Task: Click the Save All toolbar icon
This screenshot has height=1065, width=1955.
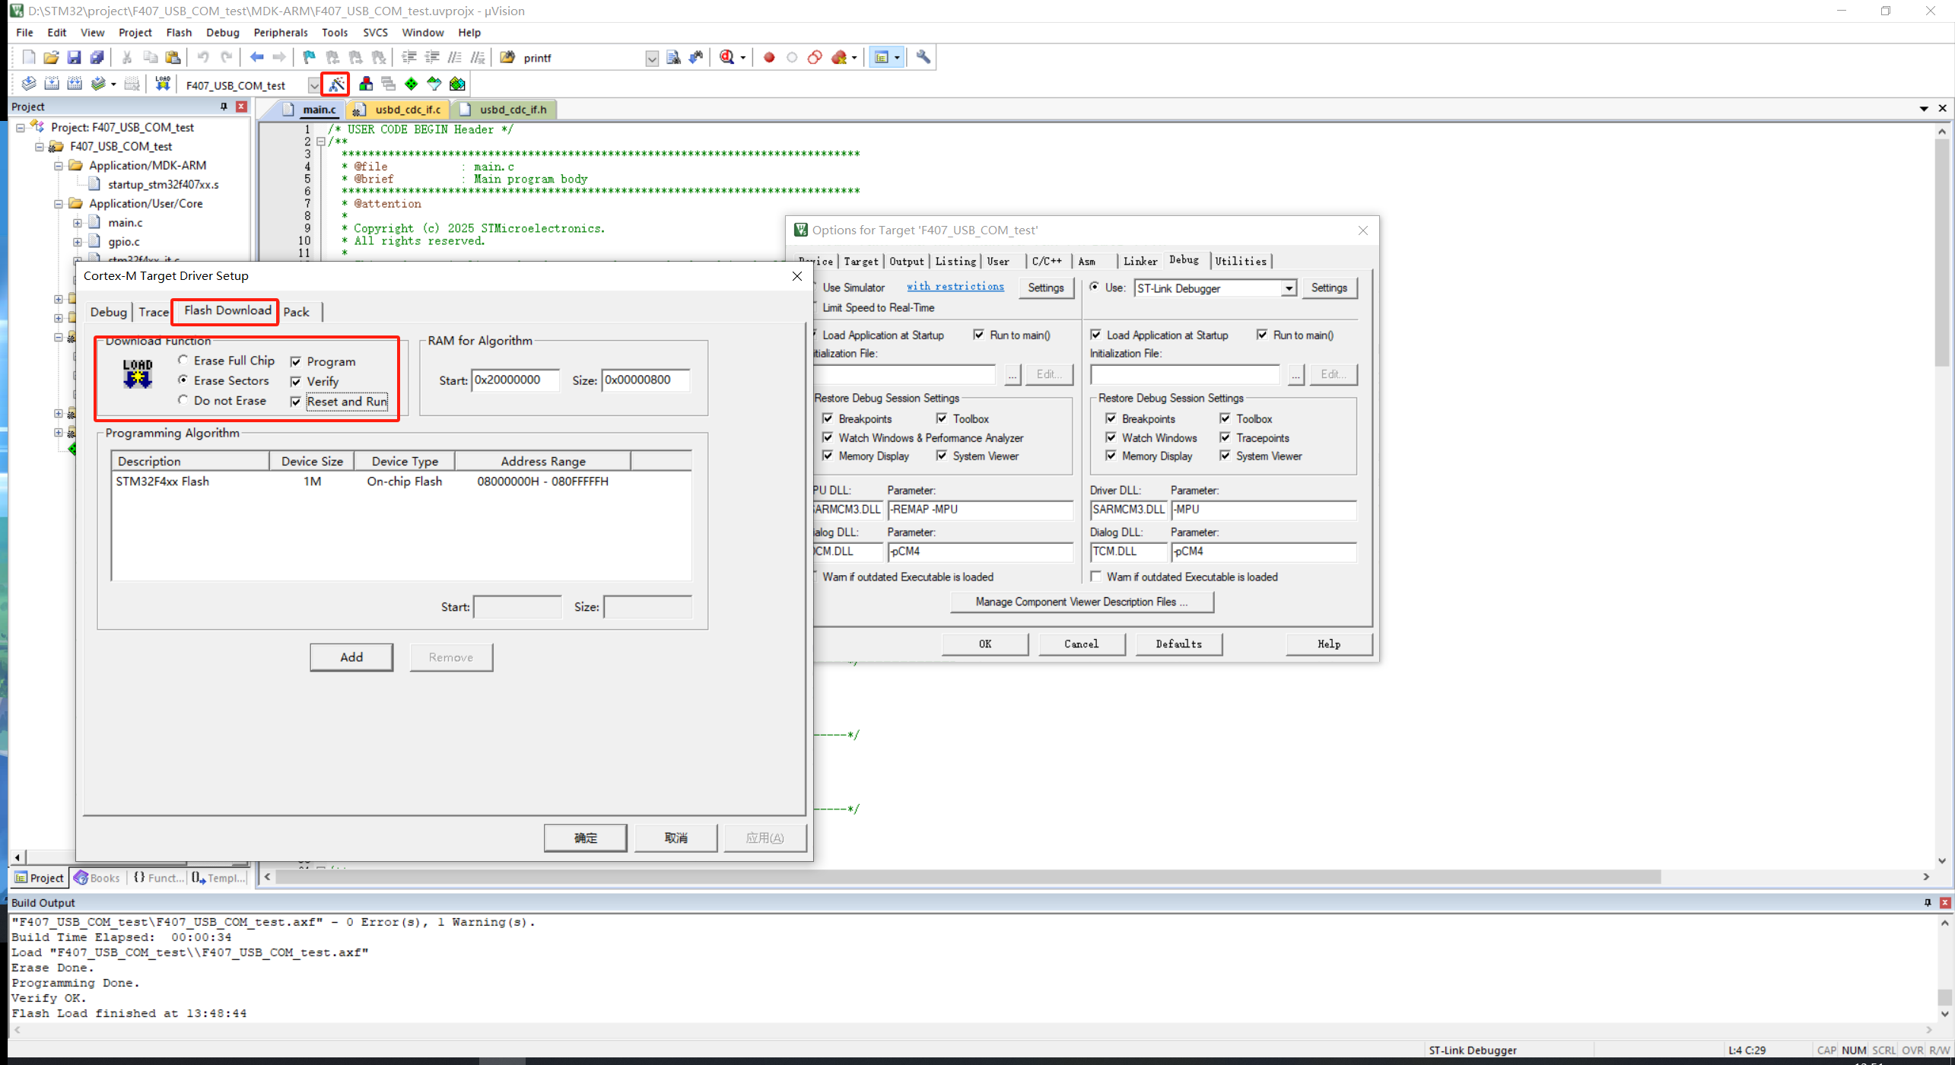Action: (x=97, y=57)
